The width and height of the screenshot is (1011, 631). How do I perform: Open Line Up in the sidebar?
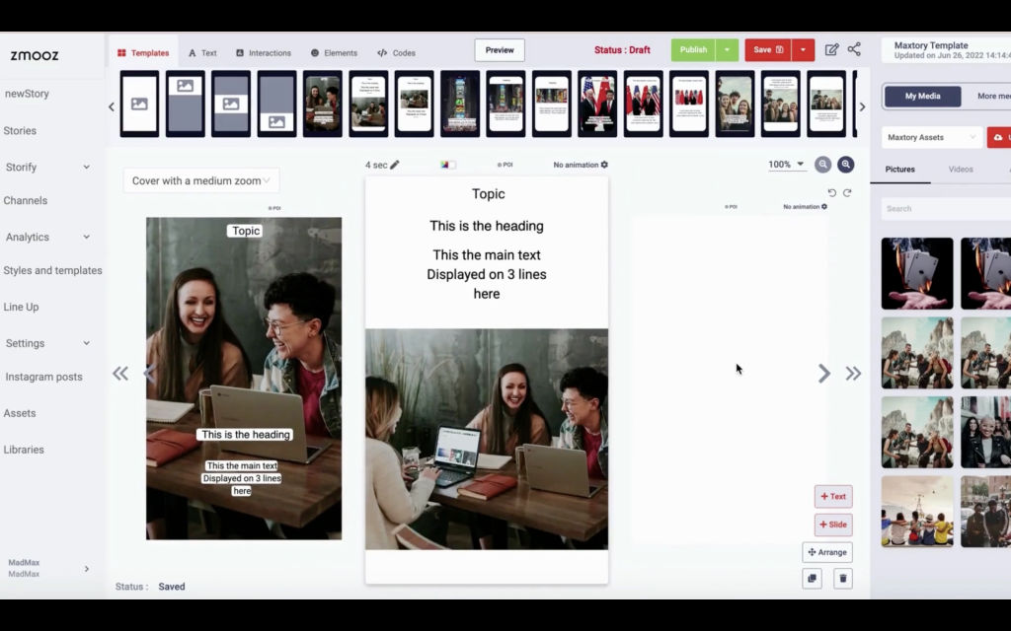(22, 308)
